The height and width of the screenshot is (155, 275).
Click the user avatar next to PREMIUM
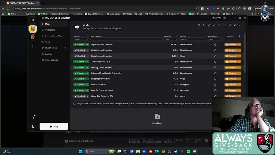[224, 18]
